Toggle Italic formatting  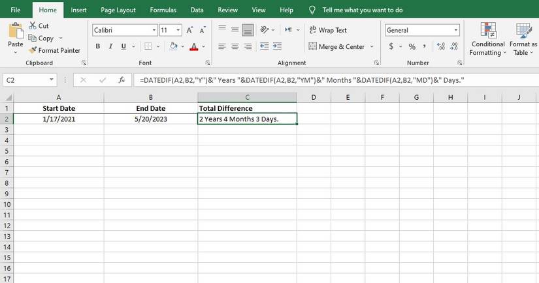[110, 46]
